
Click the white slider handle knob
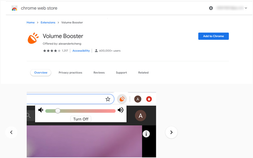click(58, 111)
